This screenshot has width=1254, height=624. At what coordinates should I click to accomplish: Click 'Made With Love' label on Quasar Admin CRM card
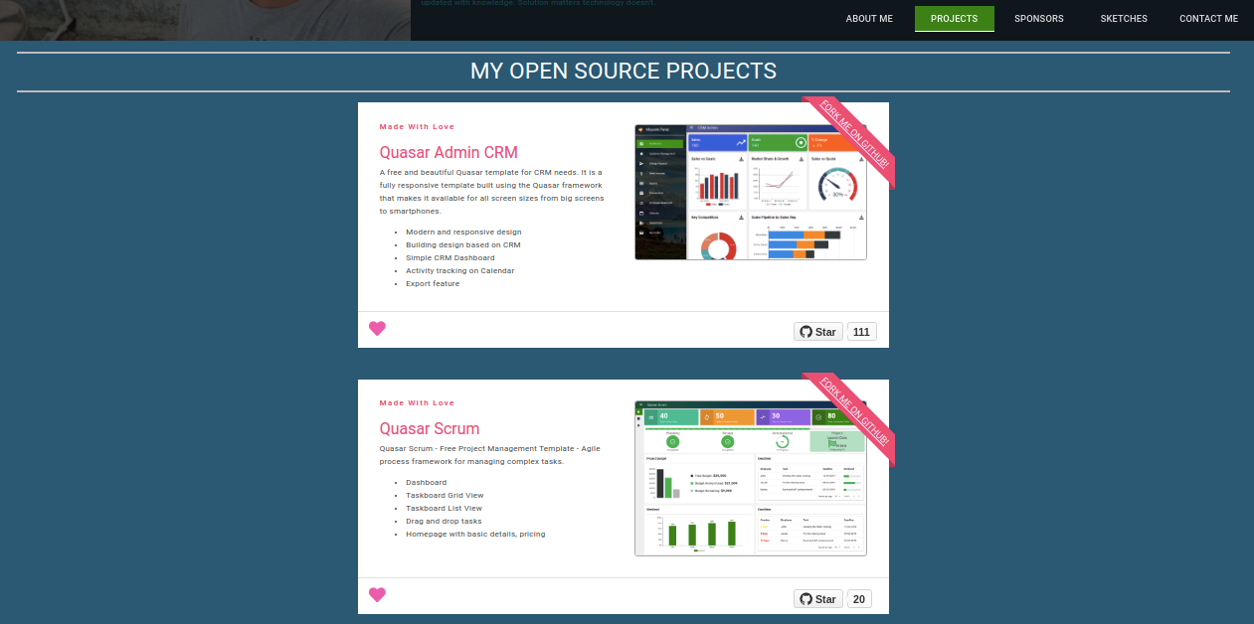click(x=417, y=126)
